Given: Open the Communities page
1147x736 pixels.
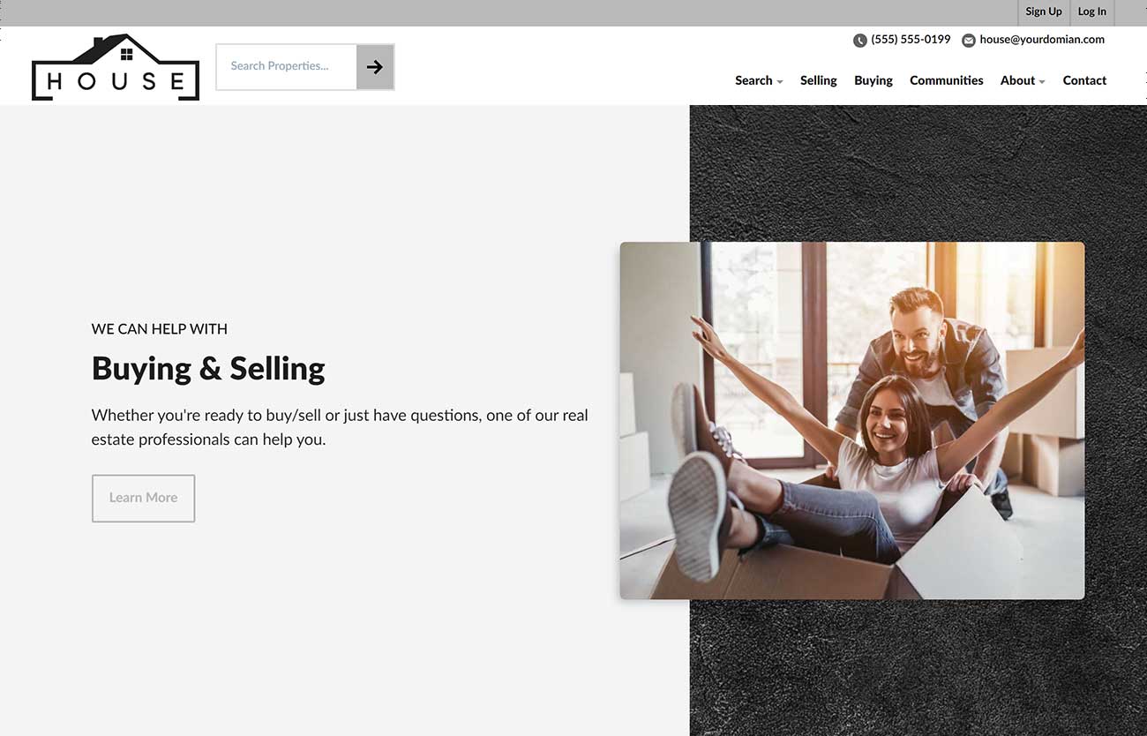Looking at the screenshot, I should pyautogui.click(x=947, y=80).
